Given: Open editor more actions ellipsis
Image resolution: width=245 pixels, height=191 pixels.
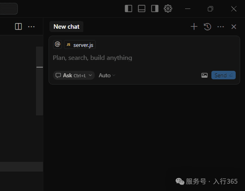Looking at the screenshot, I should click(31, 27).
